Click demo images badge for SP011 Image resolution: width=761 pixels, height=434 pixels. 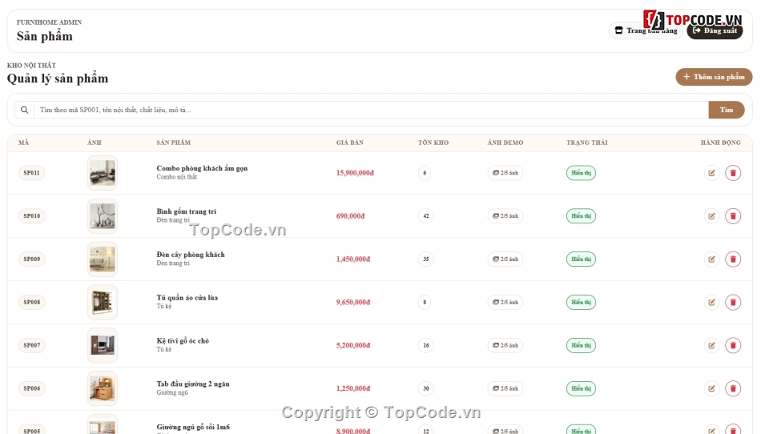tap(505, 173)
